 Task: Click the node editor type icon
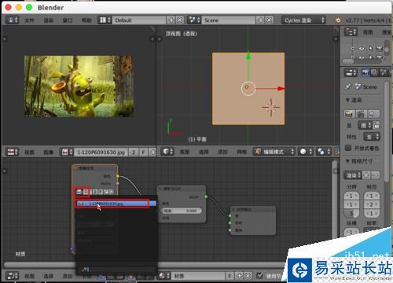[x=12, y=276]
